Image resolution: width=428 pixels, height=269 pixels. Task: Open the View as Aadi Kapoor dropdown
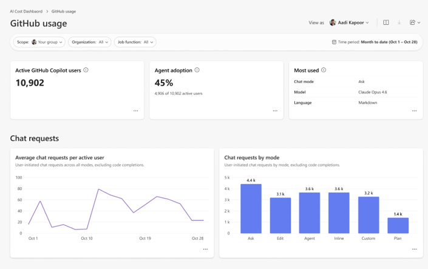click(x=349, y=22)
